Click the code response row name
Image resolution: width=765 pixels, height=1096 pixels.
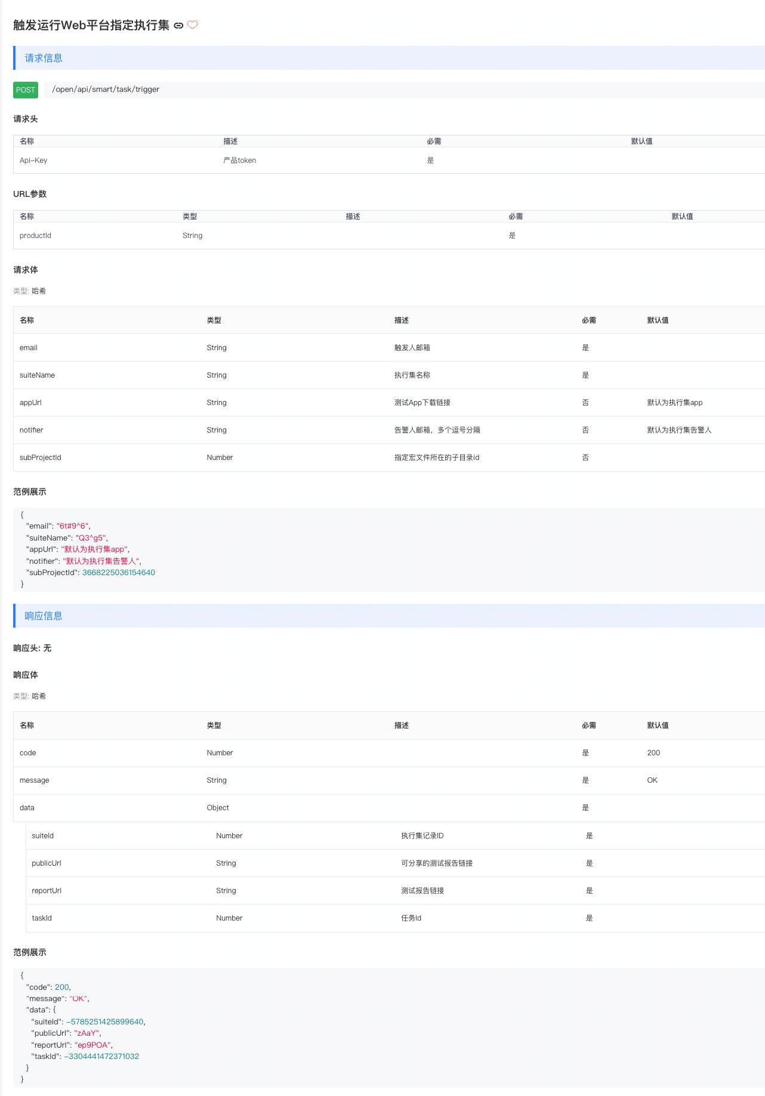(x=28, y=753)
